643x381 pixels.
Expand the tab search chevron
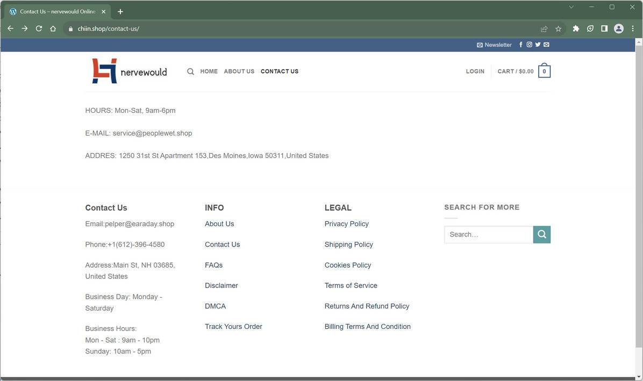click(571, 7)
